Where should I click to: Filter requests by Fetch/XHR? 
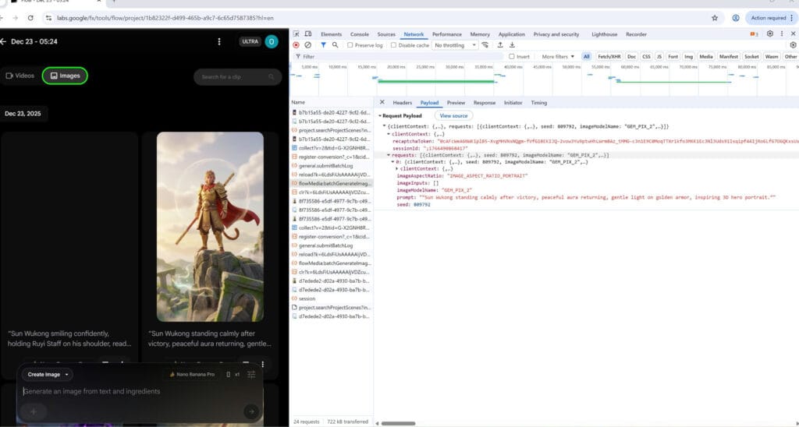coord(609,57)
